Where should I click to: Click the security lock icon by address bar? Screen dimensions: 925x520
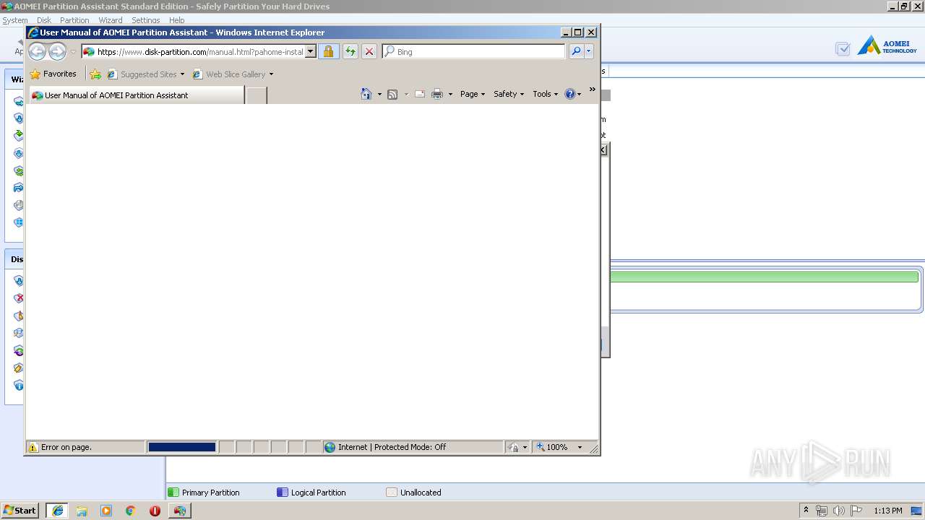click(328, 52)
